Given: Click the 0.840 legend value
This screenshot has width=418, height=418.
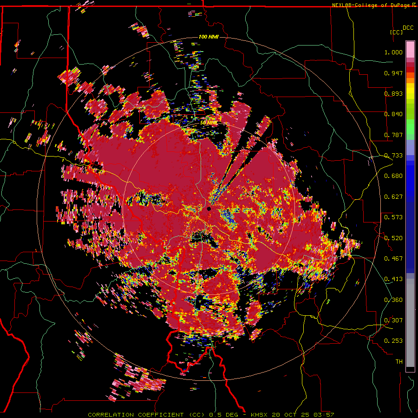Looking at the screenshot, I should pyautogui.click(x=393, y=114).
